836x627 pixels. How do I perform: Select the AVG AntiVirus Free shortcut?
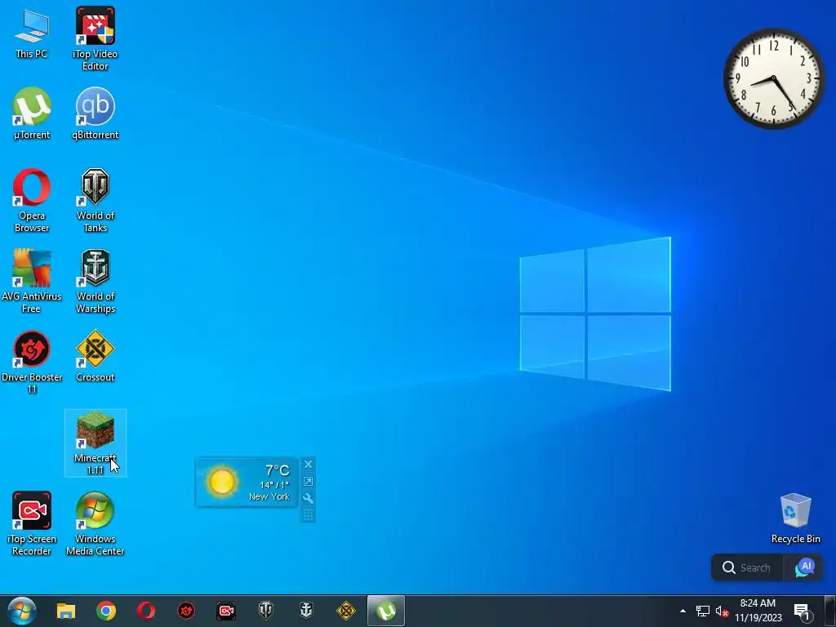click(x=32, y=281)
